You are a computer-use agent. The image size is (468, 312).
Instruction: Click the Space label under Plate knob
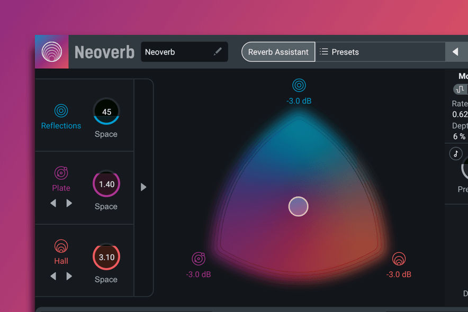[106, 207]
